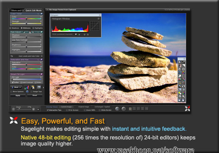Click the back arrow circle in bottom bar
This screenshot has height=153, width=219.
click(x=117, y=109)
